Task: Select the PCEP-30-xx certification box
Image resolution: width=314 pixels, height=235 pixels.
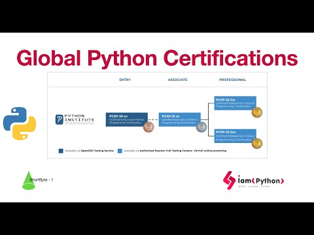Action: coord(127,119)
